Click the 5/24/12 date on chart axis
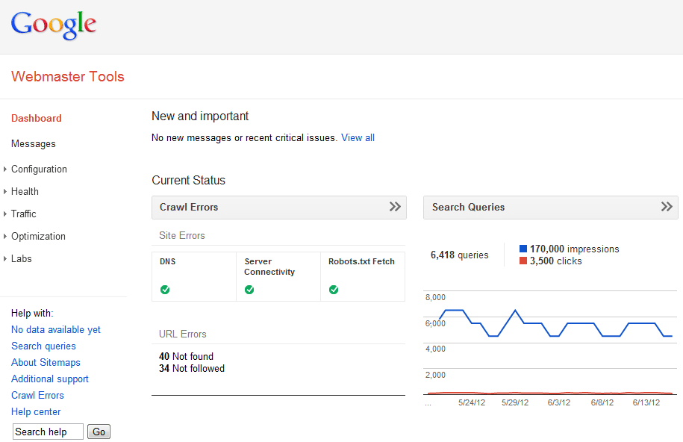This screenshot has height=442, width=683. coord(471,402)
